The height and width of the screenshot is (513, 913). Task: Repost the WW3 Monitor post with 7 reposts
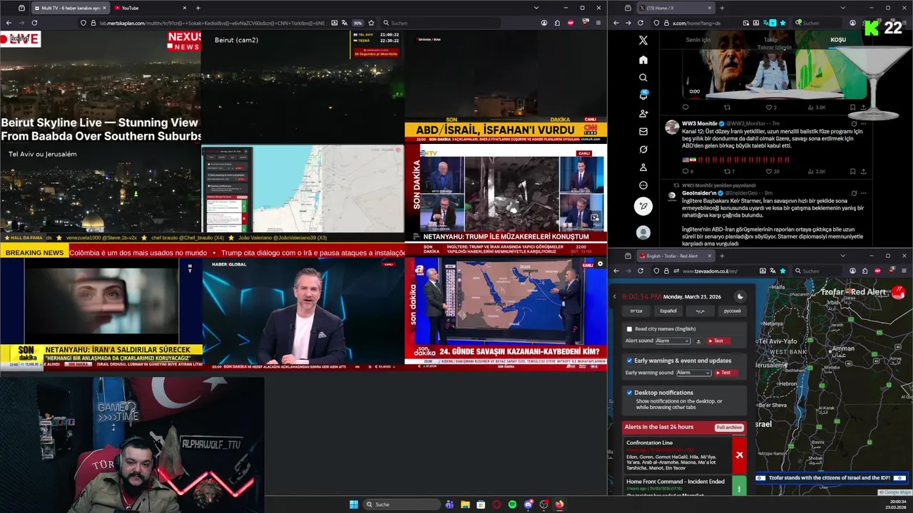tap(728, 171)
